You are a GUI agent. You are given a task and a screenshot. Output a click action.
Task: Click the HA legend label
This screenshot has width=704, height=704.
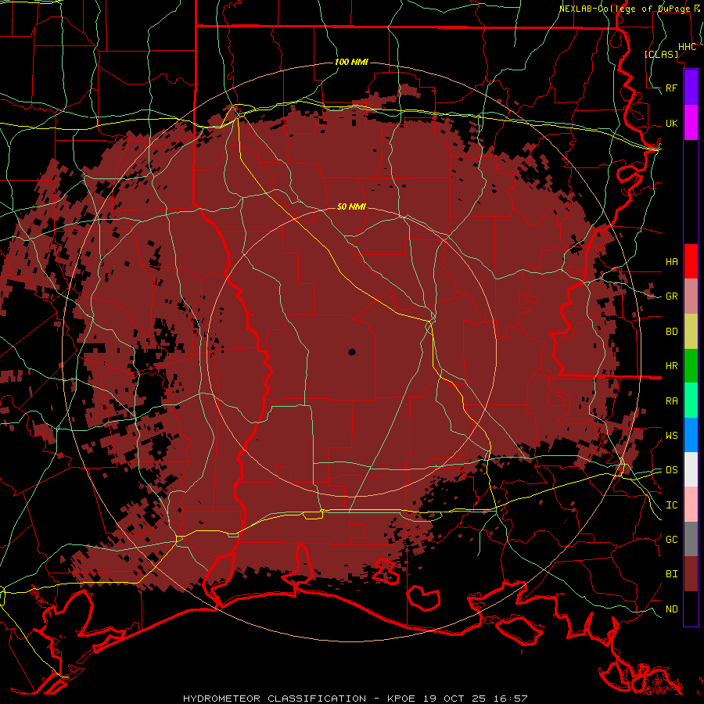click(x=672, y=261)
